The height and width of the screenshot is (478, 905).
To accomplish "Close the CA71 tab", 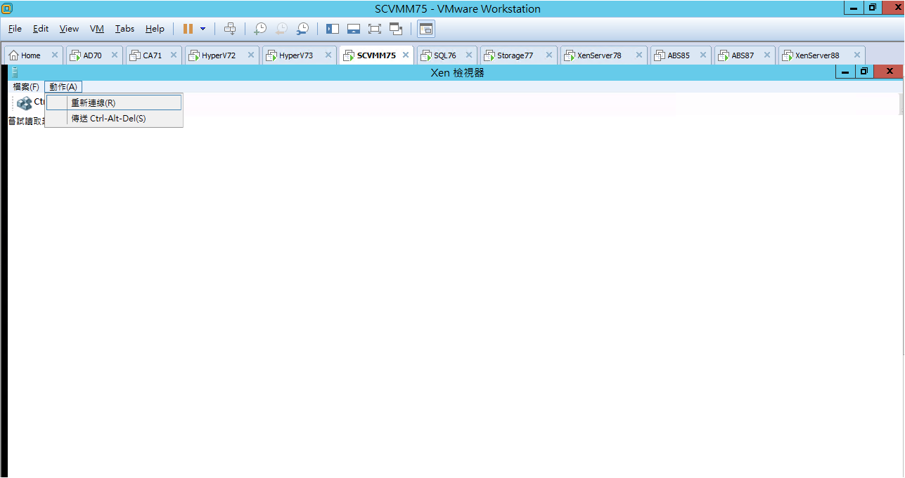I will 174,55.
